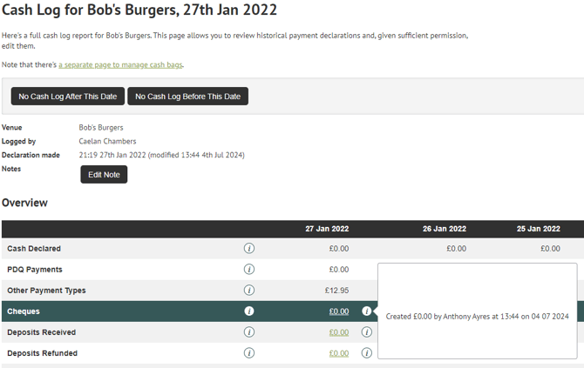This screenshot has width=584, height=368.
Task: Click history info icon after Cheques £0.00 amount
Action: coord(366,311)
